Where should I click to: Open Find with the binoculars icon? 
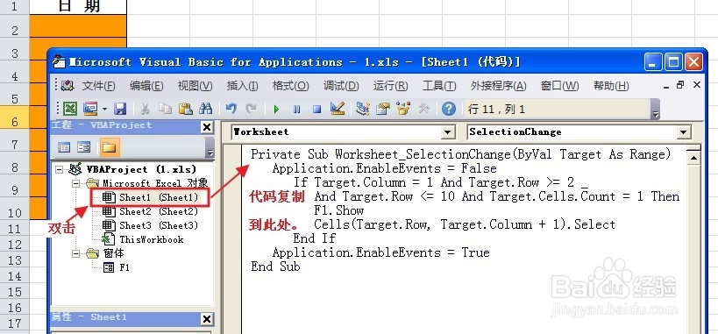(x=206, y=109)
